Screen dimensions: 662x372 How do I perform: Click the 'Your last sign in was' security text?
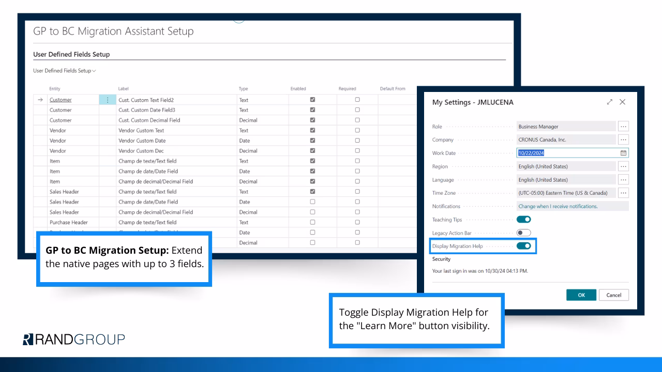pos(480,271)
